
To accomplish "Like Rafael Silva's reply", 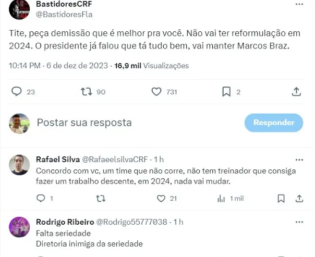I will (162, 198).
